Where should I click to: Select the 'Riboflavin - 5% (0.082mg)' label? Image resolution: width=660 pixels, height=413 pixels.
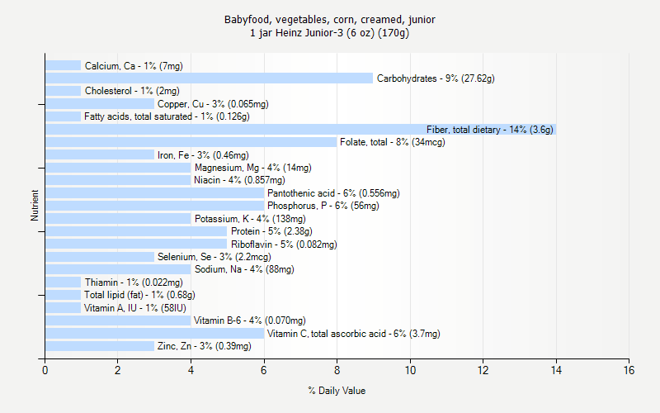(x=284, y=244)
